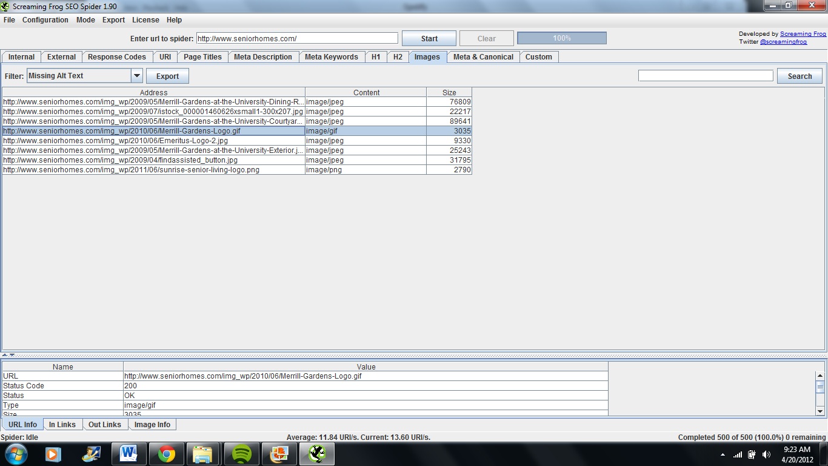Screen dimensions: 828x466
Task: Switch to the Meta & Canonical tab
Action: [483, 57]
